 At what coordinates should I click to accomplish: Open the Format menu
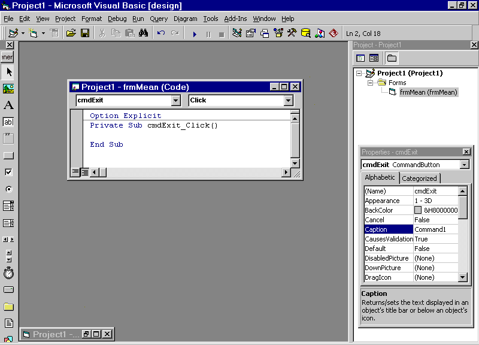[x=92, y=19]
